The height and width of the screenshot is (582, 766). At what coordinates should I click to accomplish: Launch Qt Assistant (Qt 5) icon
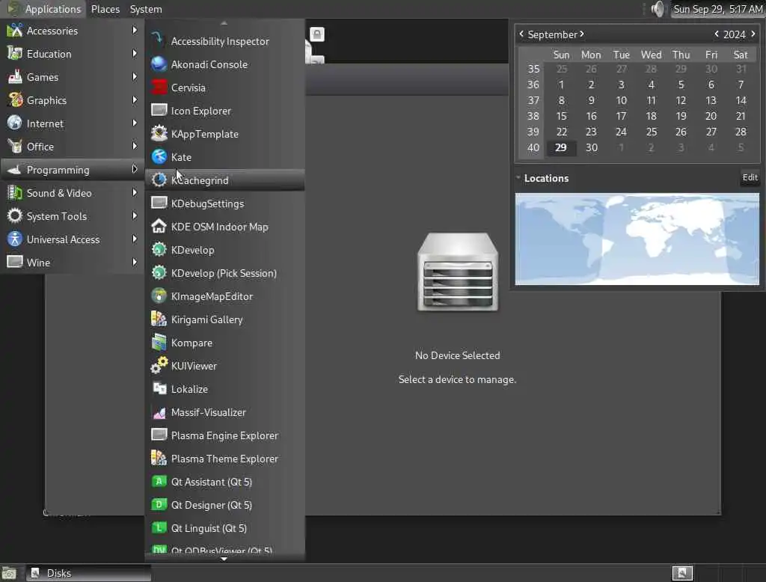tap(159, 481)
